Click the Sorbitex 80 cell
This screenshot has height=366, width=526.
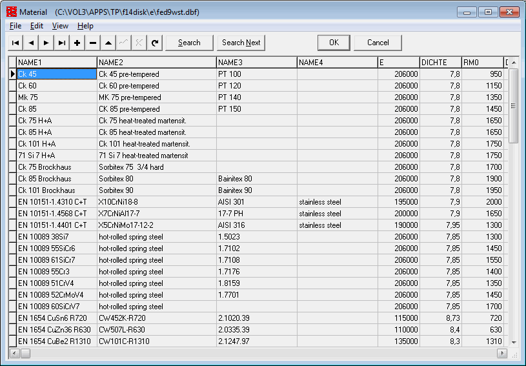pyautogui.click(x=157, y=179)
